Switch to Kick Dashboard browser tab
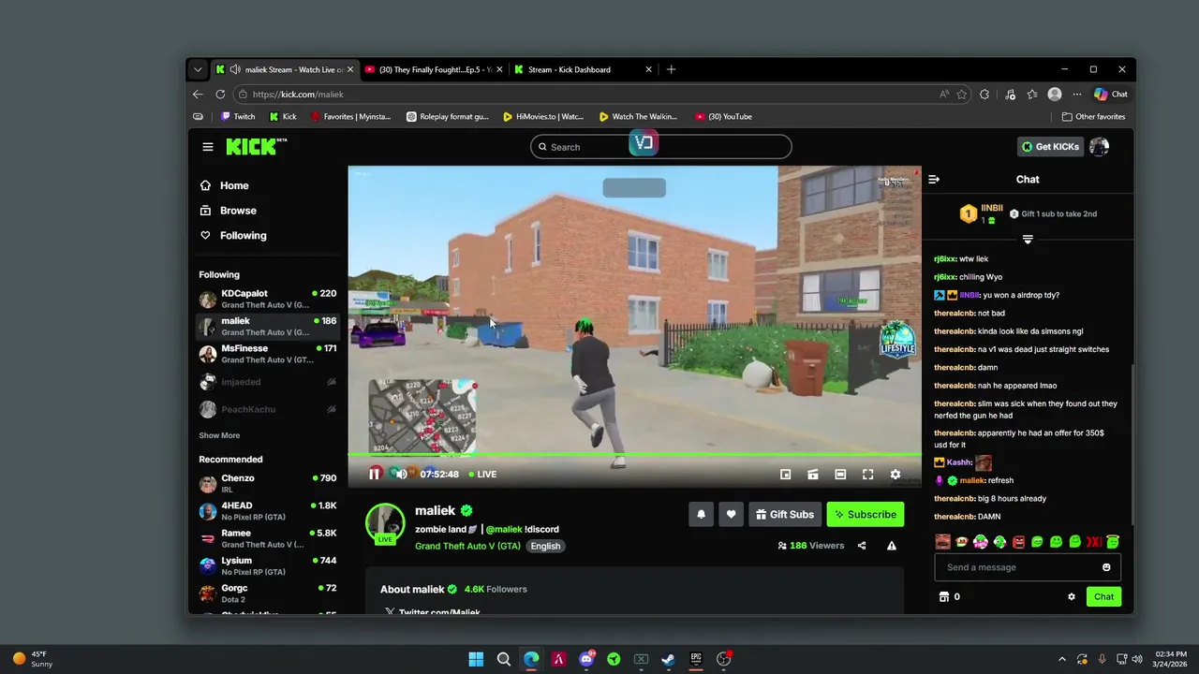Screen dimensions: 1199x674 pos(583,69)
